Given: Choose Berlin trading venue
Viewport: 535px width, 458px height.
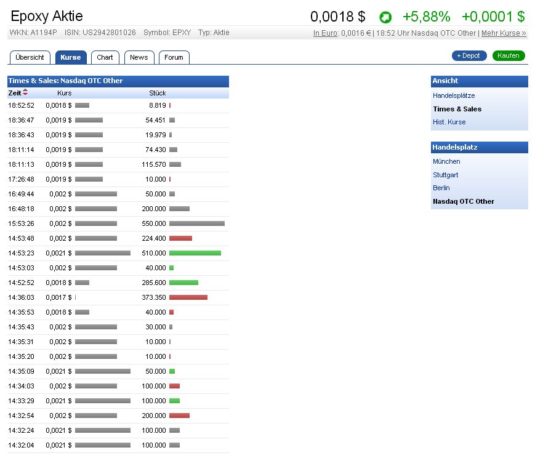Looking at the screenshot, I should 441,188.
